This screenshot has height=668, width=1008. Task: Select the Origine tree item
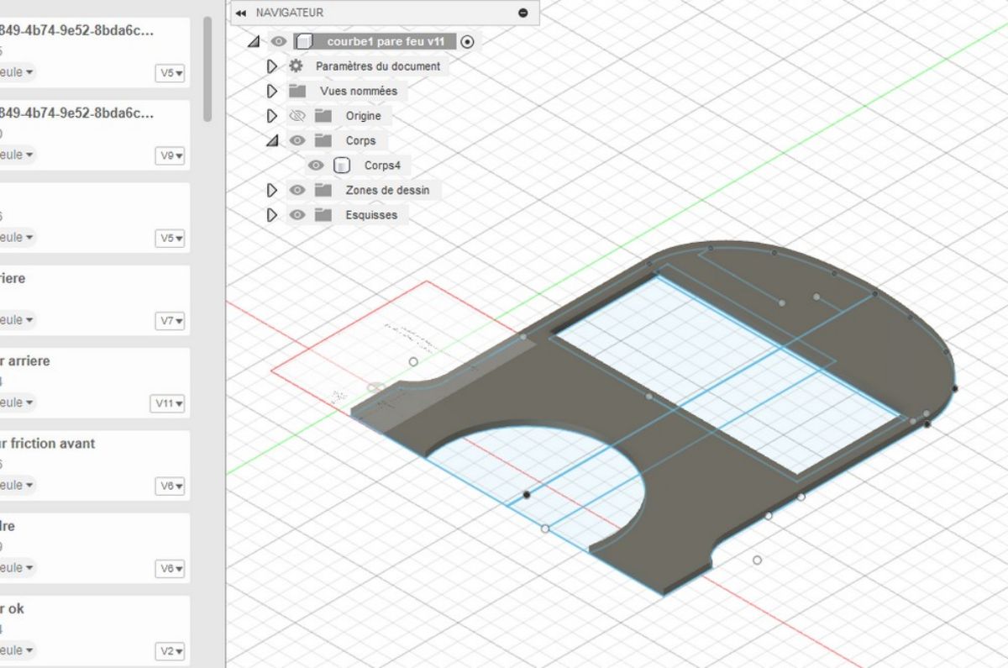(364, 116)
